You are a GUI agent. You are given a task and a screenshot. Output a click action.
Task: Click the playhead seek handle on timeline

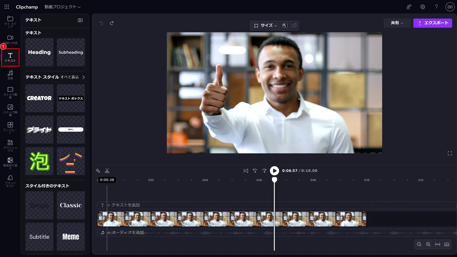(274, 180)
